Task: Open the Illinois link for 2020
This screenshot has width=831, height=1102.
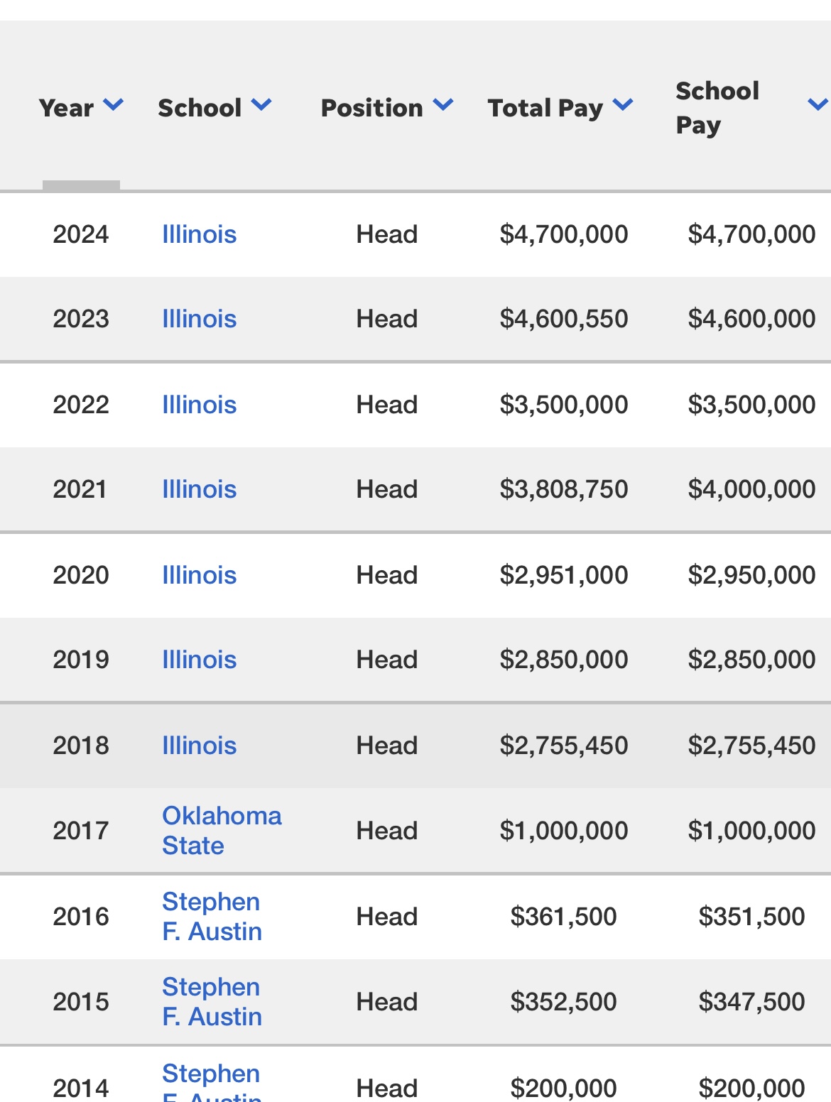Action: (x=199, y=575)
